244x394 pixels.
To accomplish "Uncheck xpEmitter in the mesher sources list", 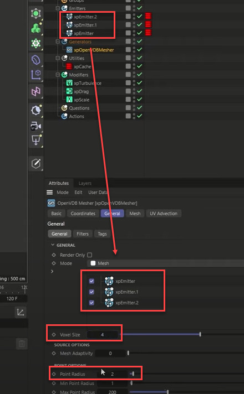I will (91, 281).
